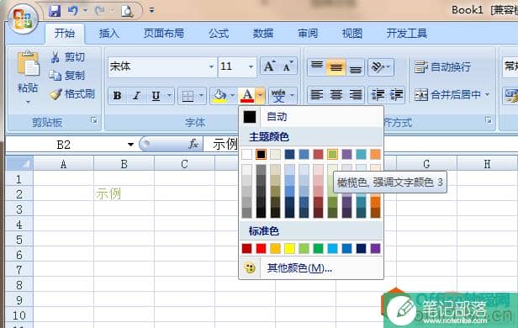Click the phonetic guide wén icon
This screenshot has width=518, height=328.
[x=278, y=96]
